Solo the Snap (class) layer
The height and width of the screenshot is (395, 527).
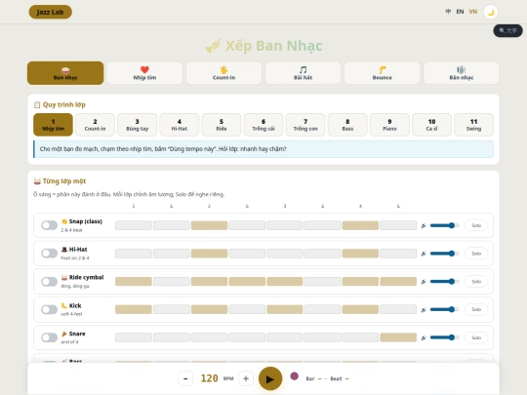[x=476, y=225]
